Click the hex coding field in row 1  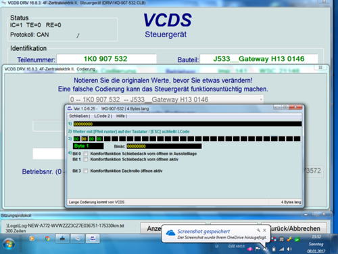[x=187, y=124]
